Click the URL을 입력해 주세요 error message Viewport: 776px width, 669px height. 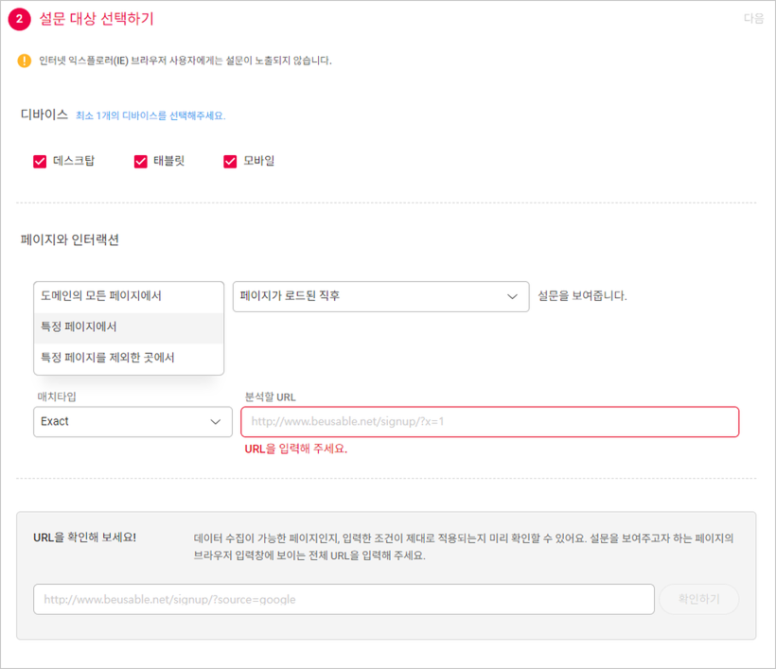pyautogui.click(x=296, y=449)
